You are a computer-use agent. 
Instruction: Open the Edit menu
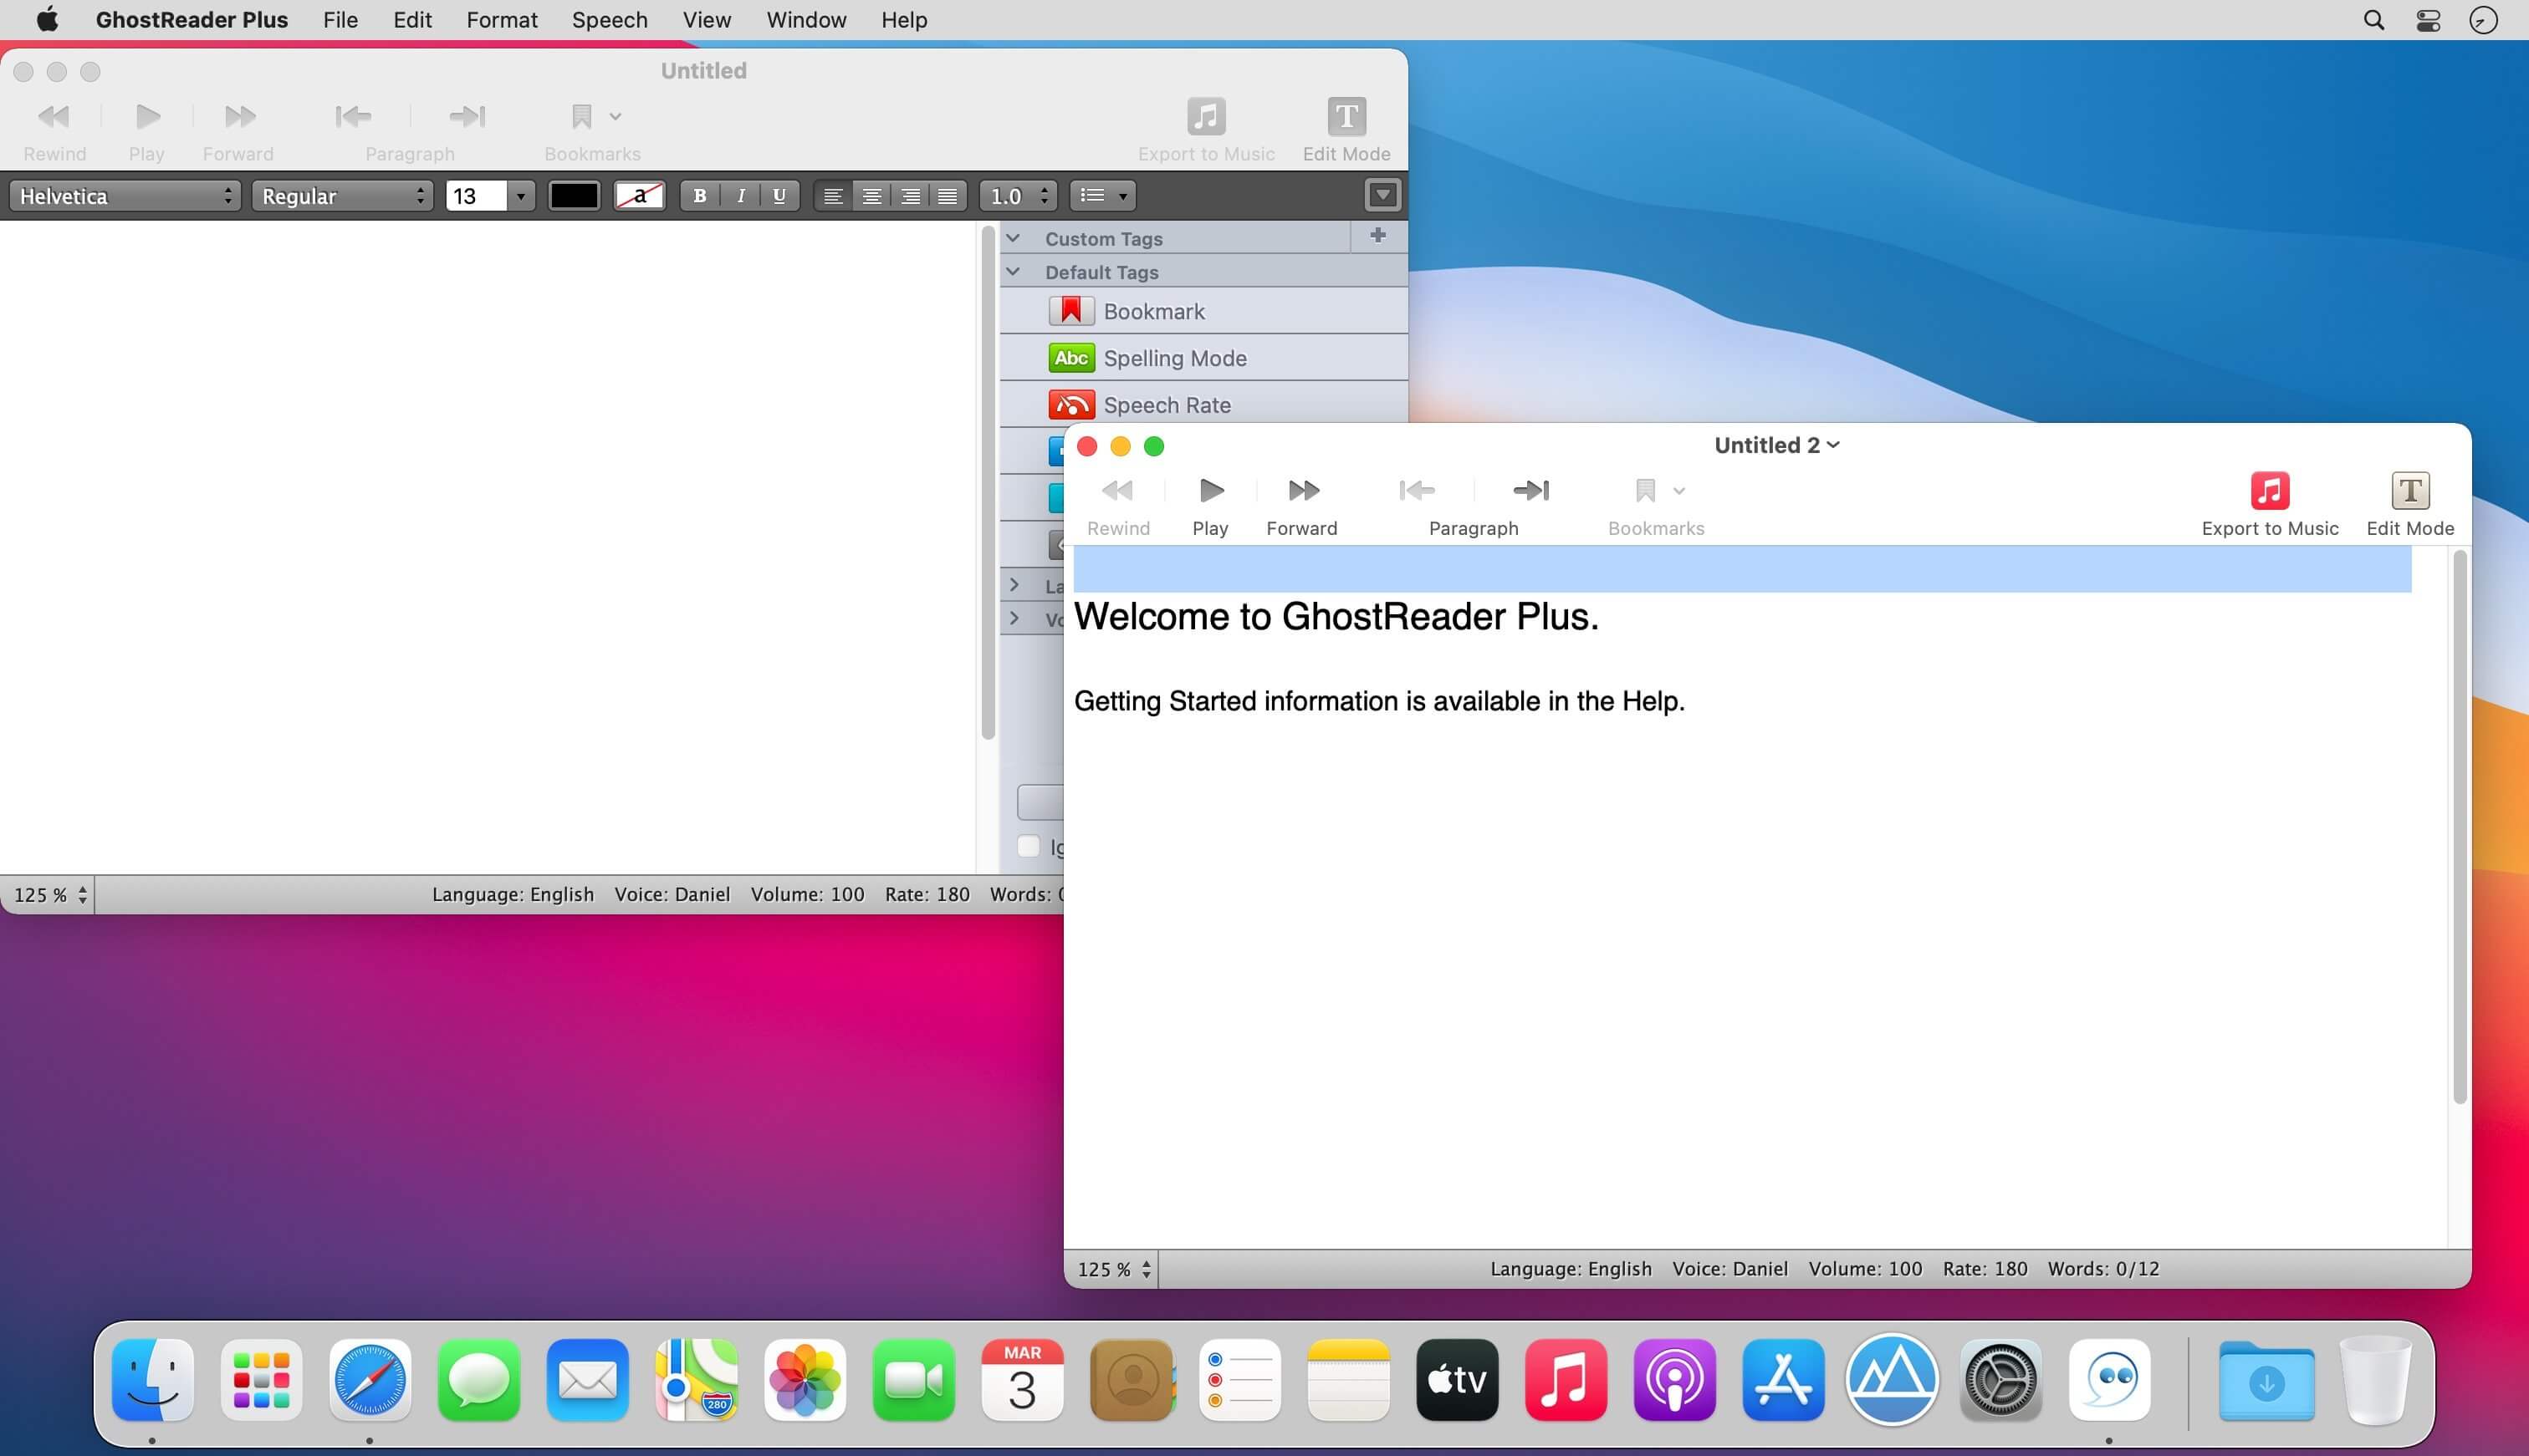click(412, 20)
